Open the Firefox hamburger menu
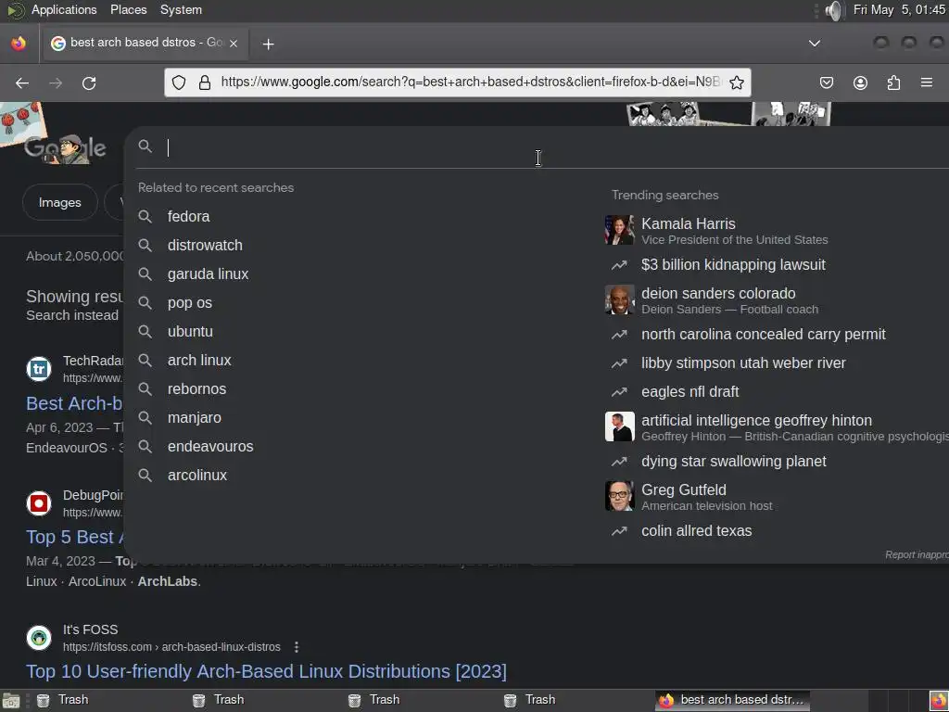Image resolution: width=949 pixels, height=712 pixels. tap(927, 83)
